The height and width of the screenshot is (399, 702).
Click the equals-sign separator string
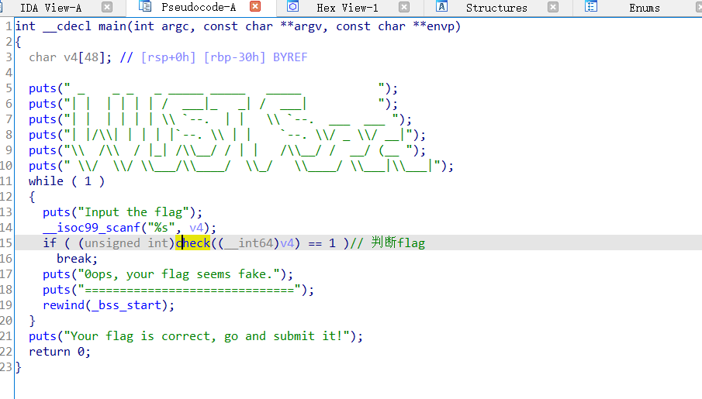tap(189, 290)
